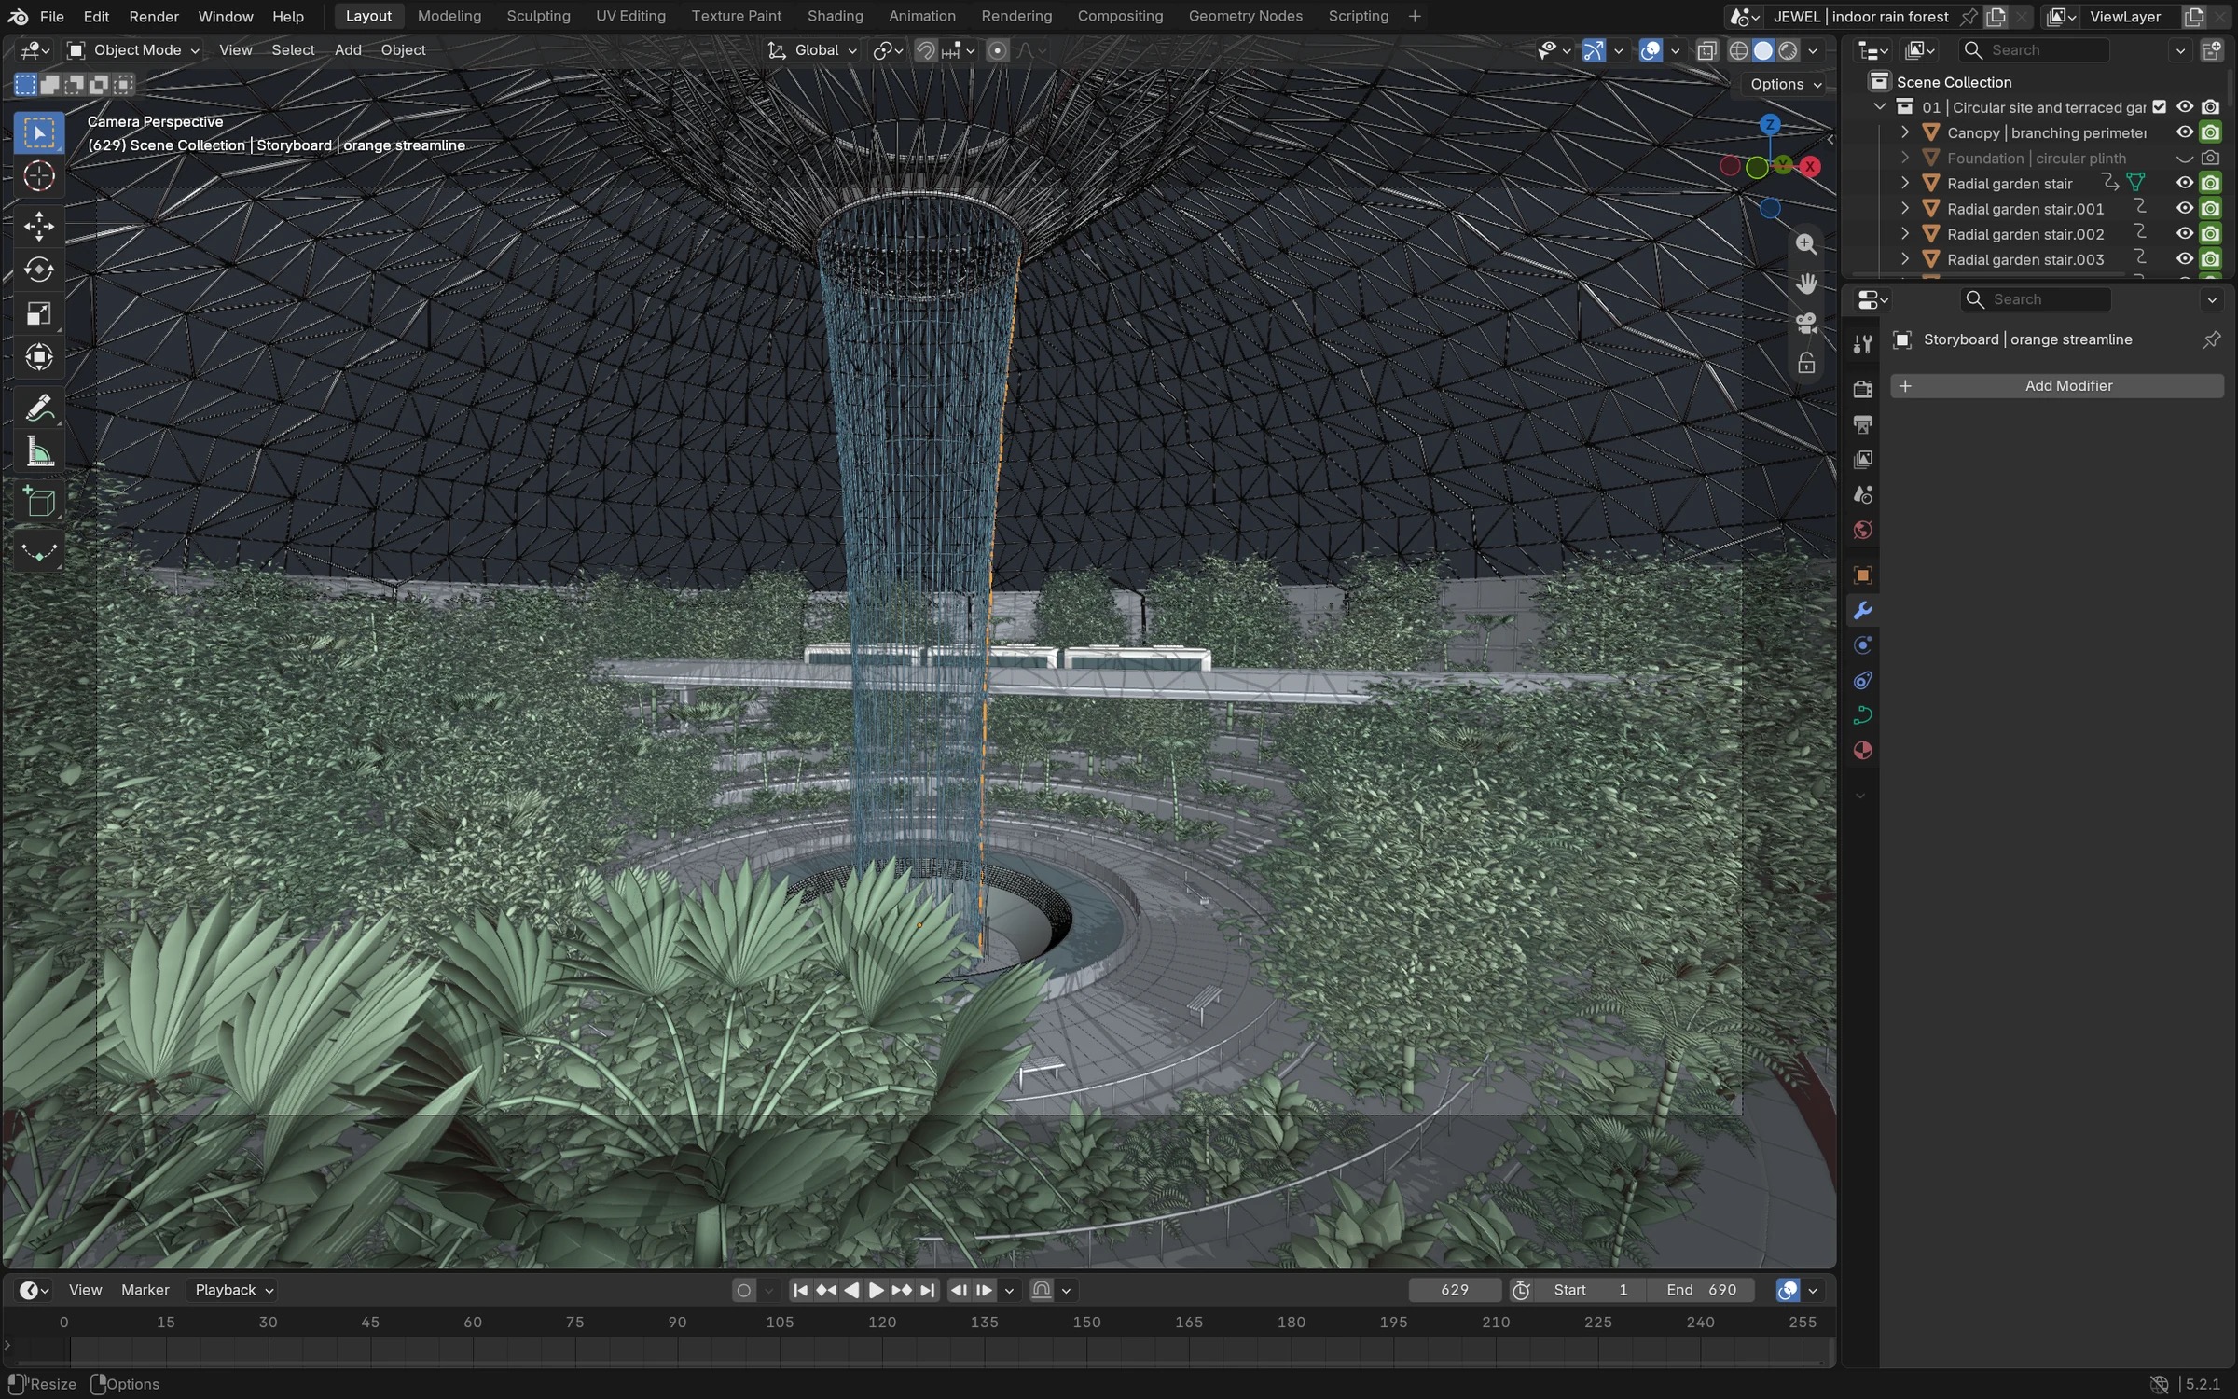Open the Object Mode dropdown
Screen dimensions: 2238x1399
134,50
